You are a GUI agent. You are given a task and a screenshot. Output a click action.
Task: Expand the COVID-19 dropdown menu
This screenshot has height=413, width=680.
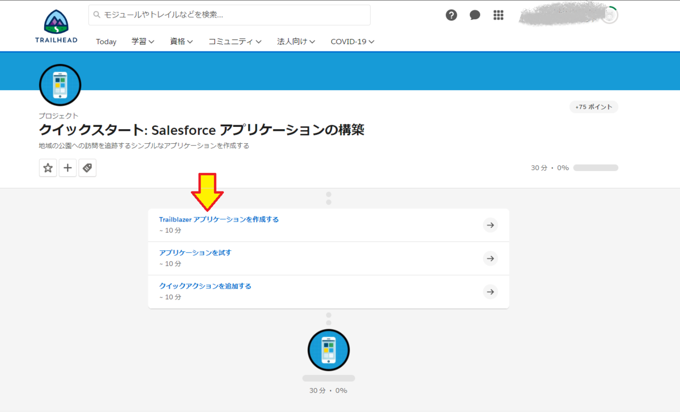coord(352,41)
